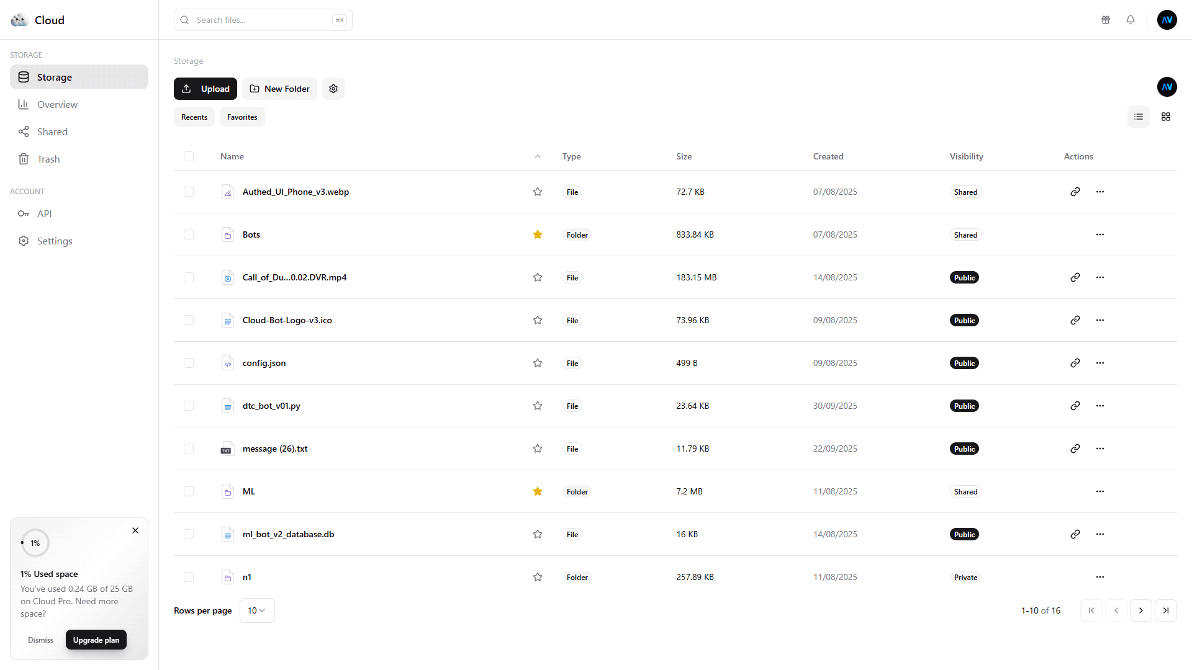Toggle Name column sort direction
Screen dimensions: 1192x670
coord(538,156)
